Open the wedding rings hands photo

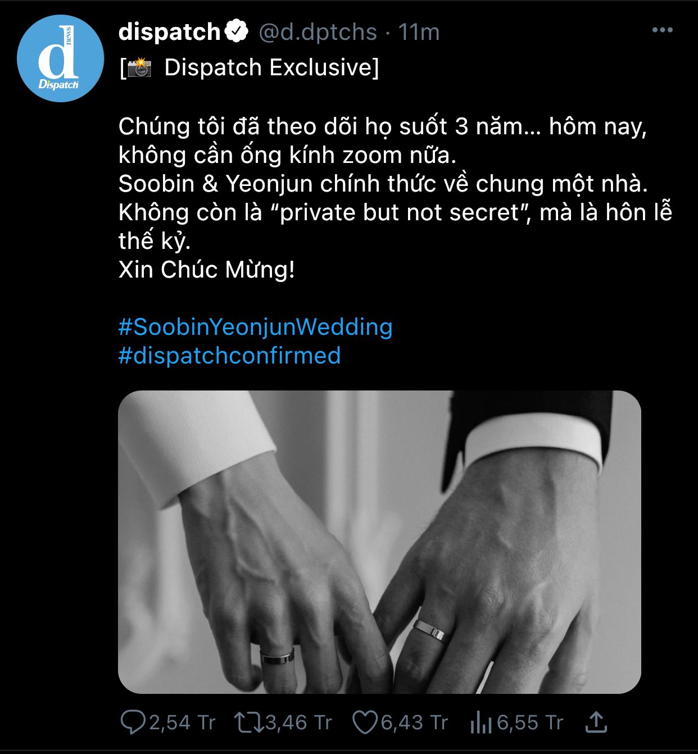point(379,542)
